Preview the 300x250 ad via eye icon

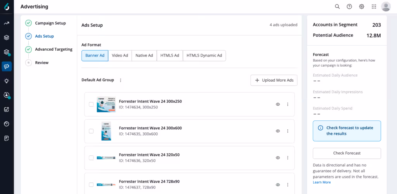click(x=278, y=104)
